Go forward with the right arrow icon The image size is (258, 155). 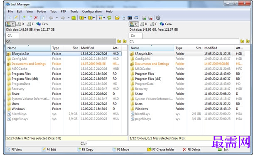point(63,18)
